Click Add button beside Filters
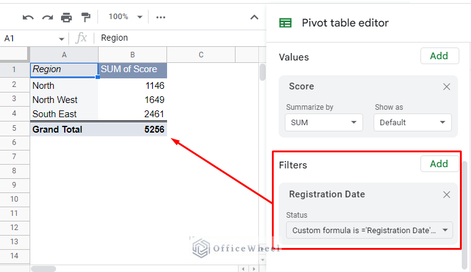 tap(439, 164)
